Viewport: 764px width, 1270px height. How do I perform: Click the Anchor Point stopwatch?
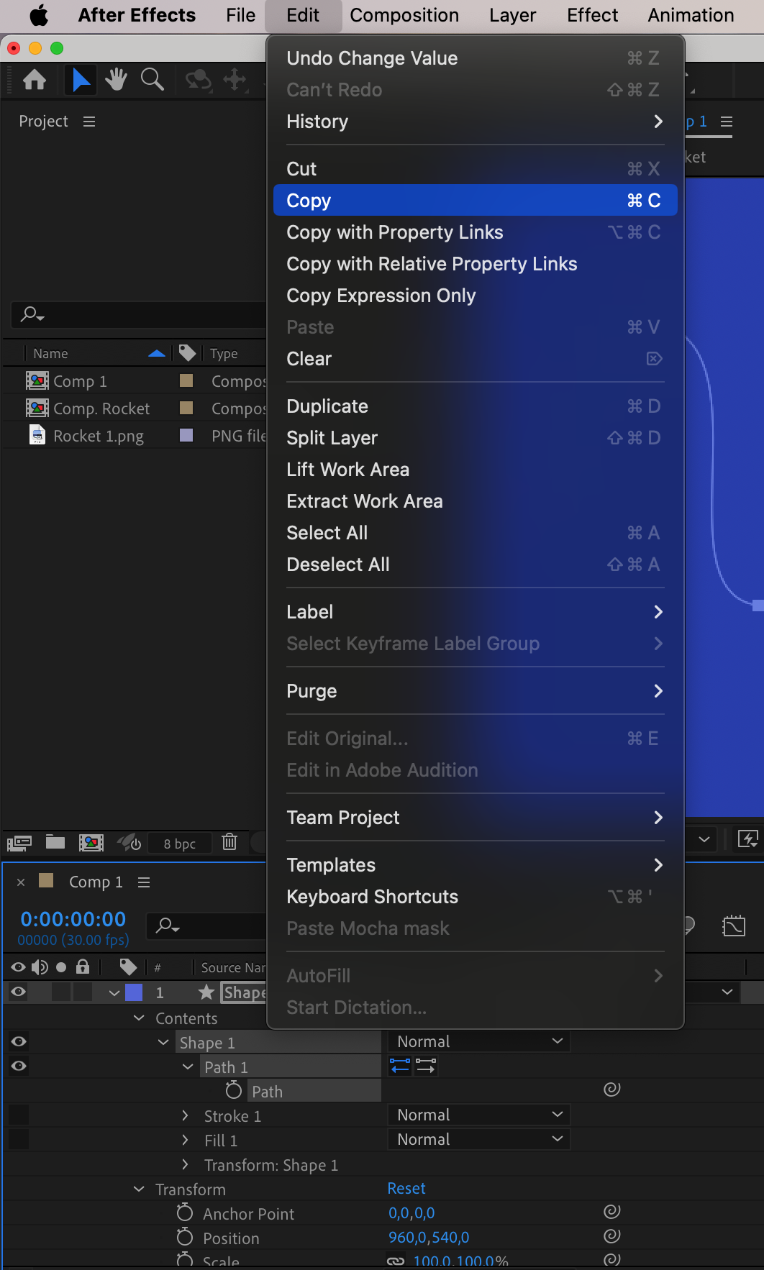[185, 1213]
